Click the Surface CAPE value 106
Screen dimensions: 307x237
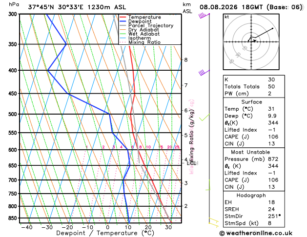[x=273, y=137]
